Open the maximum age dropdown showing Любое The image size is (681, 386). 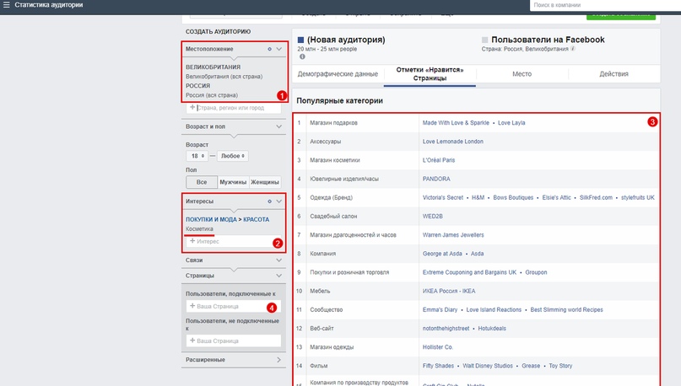click(x=232, y=156)
